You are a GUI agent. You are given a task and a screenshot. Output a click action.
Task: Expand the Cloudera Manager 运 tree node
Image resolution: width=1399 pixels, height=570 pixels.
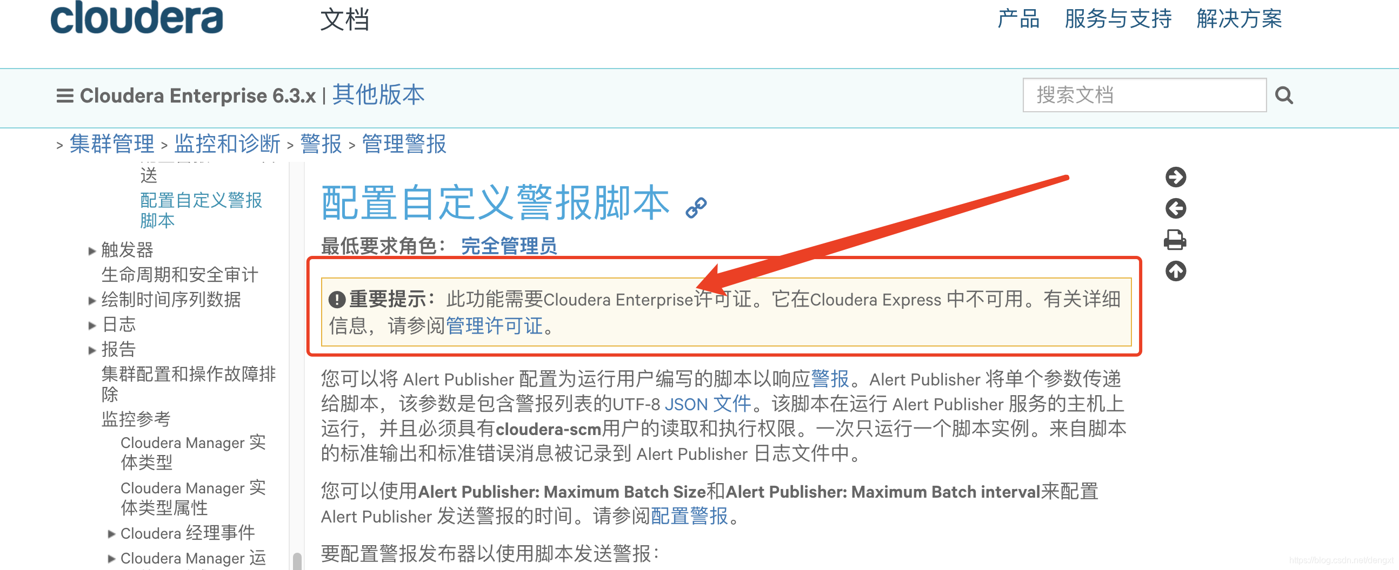coord(111,559)
